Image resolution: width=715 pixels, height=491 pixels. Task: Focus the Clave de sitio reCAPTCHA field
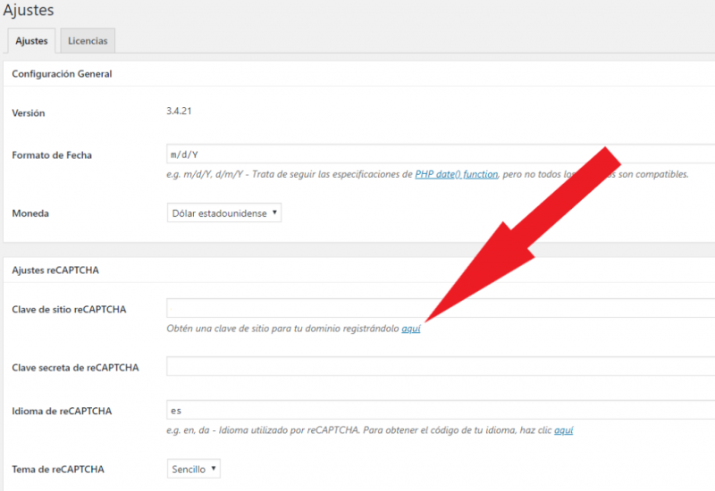(440, 309)
